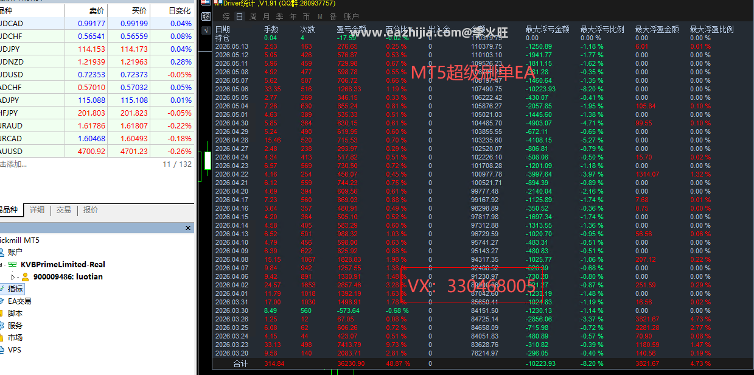
Task: Close the Navigator panel with the X
Action: coord(188,228)
